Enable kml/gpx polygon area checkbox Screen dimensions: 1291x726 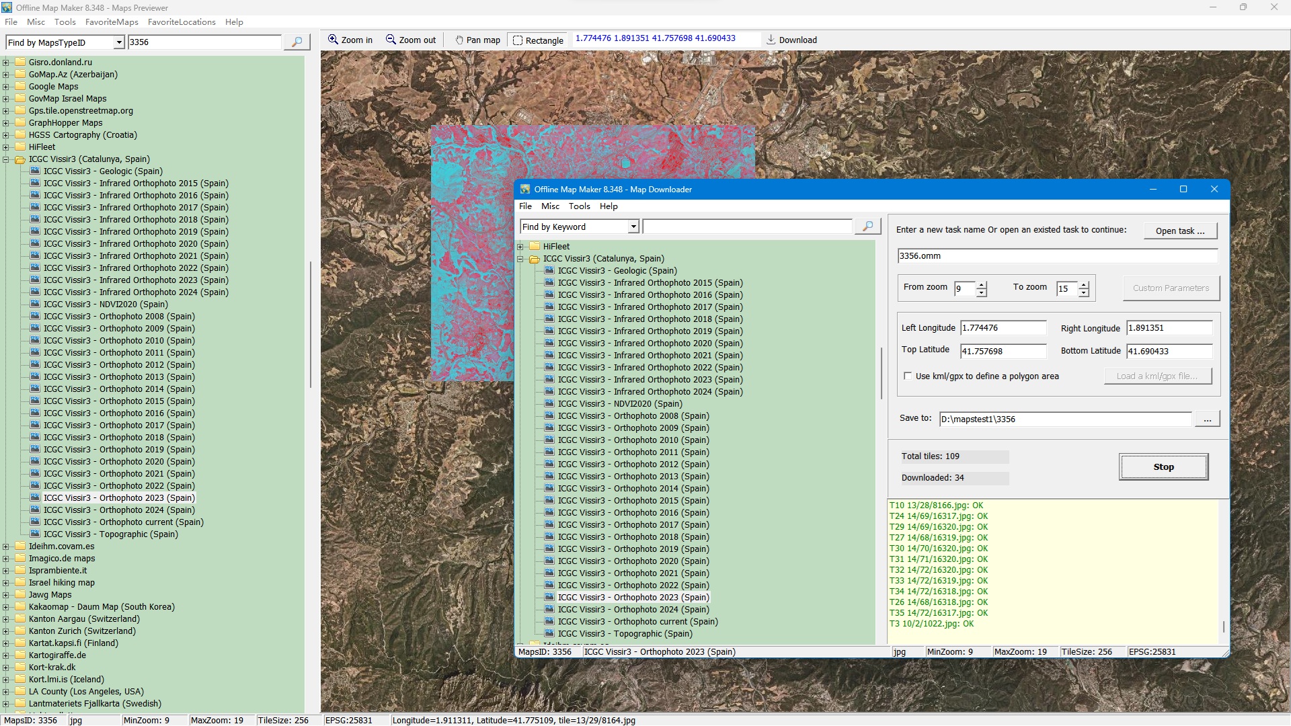tap(908, 376)
